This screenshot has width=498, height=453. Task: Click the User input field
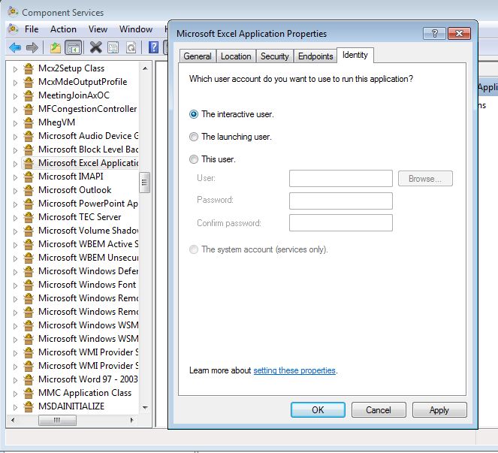click(341, 178)
